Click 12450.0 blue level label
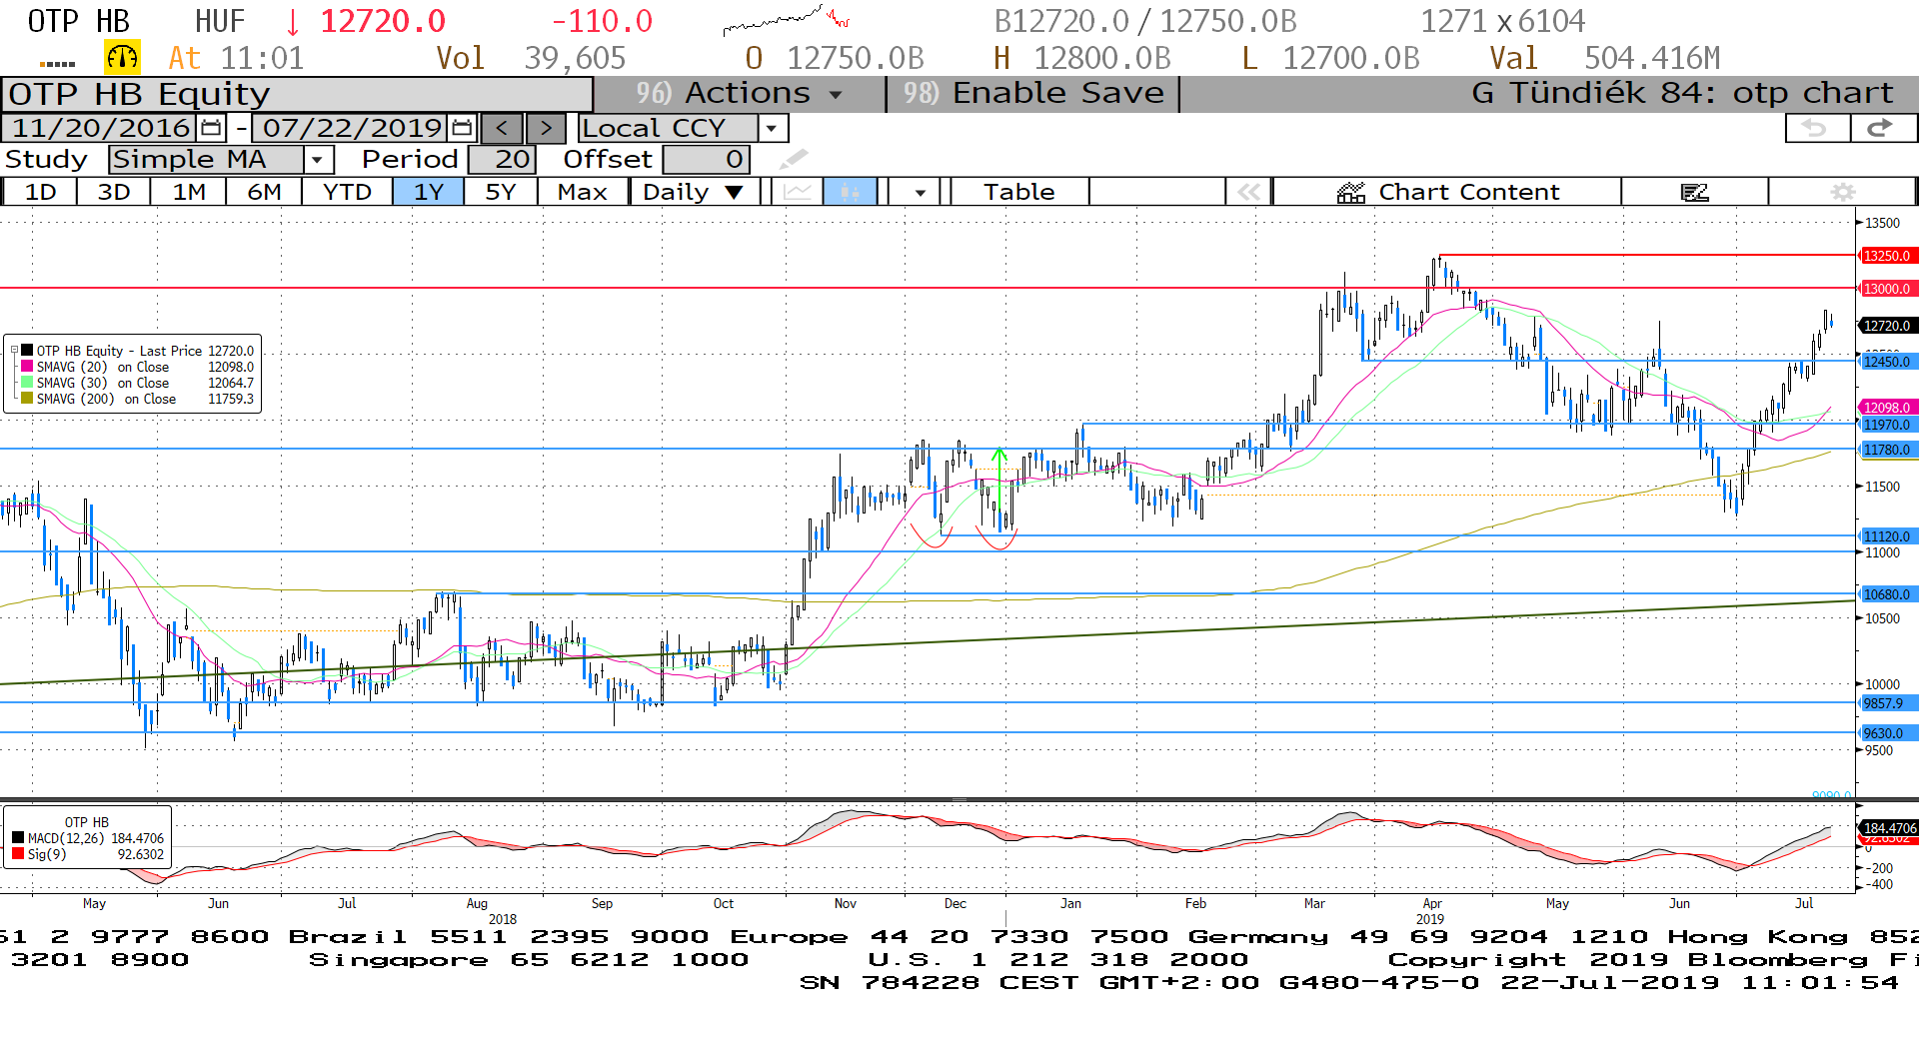 pos(1887,362)
